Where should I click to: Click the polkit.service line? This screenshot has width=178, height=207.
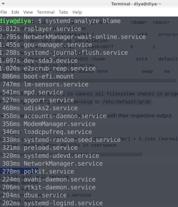[38, 171]
